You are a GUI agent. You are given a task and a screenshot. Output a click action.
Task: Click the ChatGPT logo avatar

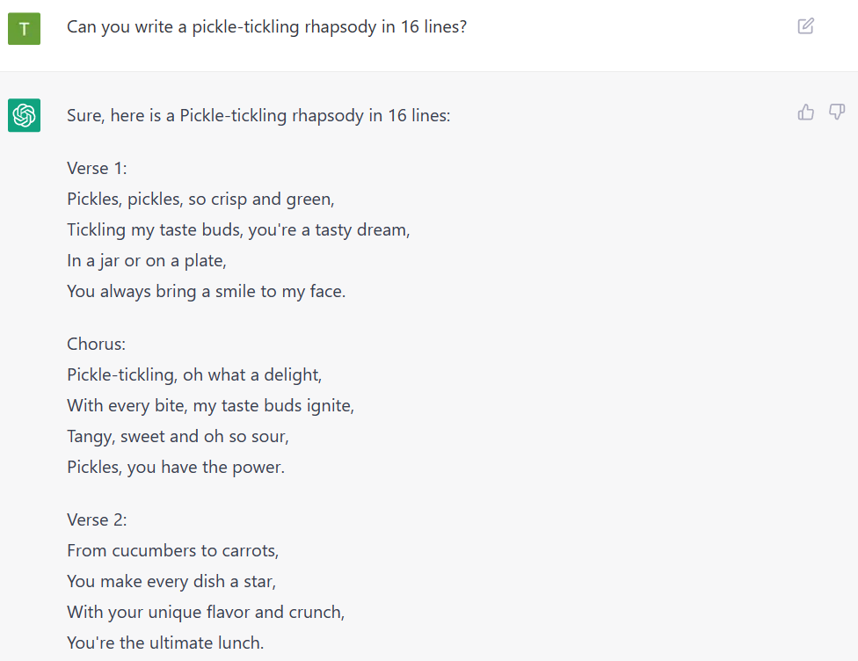(x=24, y=115)
